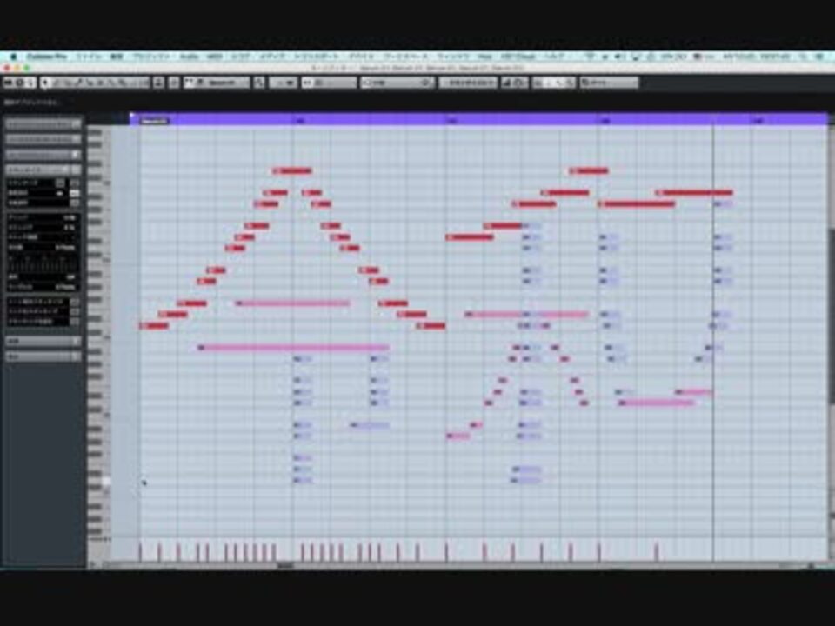Toggle the third checkbox below the swing grid

(75, 322)
